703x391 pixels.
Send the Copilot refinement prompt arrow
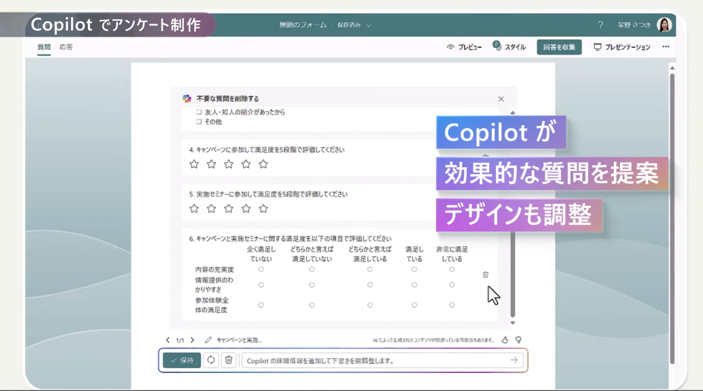(x=514, y=360)
